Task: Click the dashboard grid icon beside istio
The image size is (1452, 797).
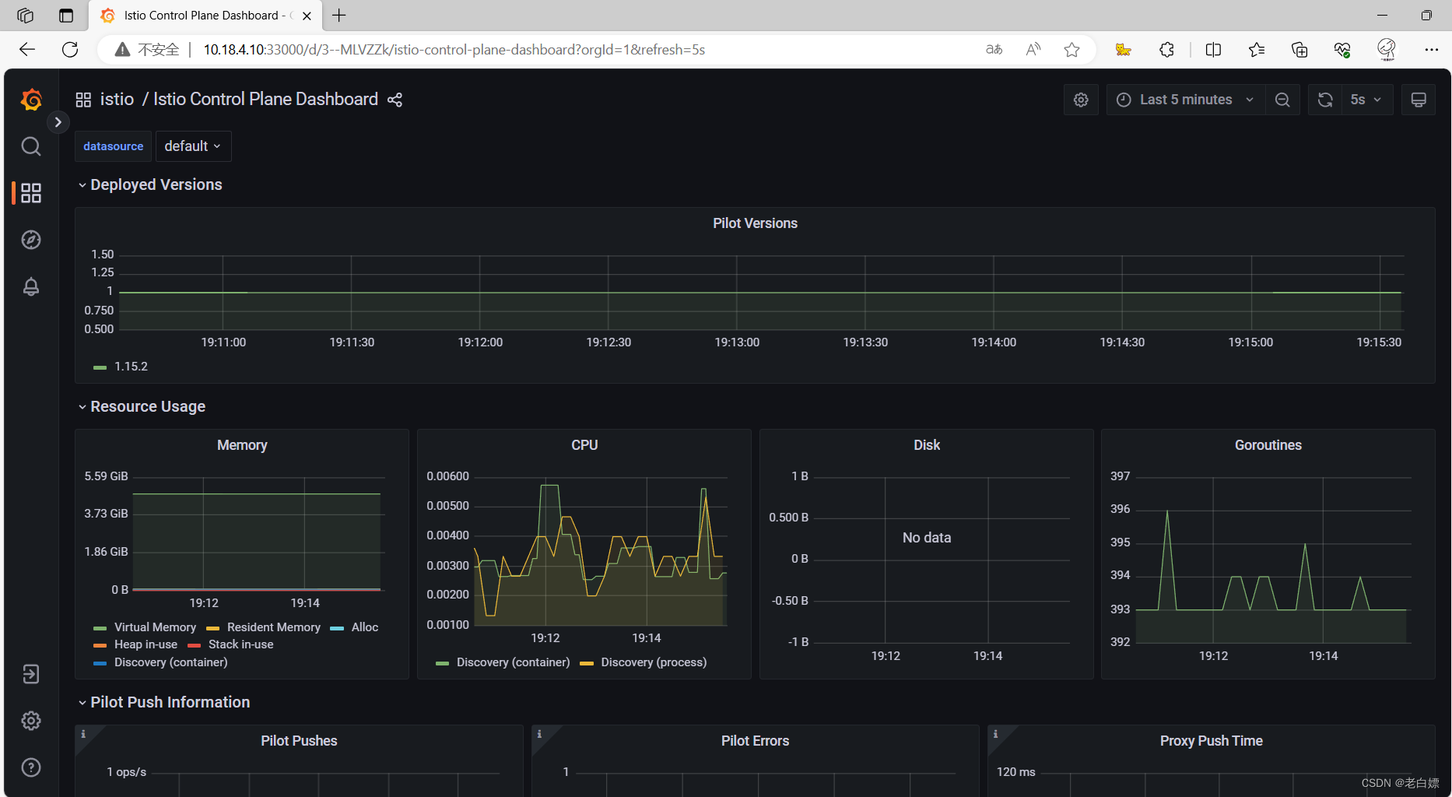Action: point(83,100)
